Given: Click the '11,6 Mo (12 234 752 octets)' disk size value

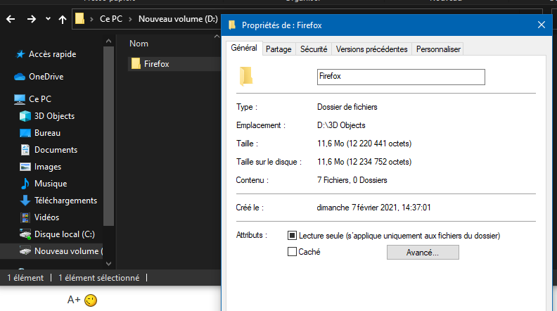Looking at the screenshot, I should point(364,162).
